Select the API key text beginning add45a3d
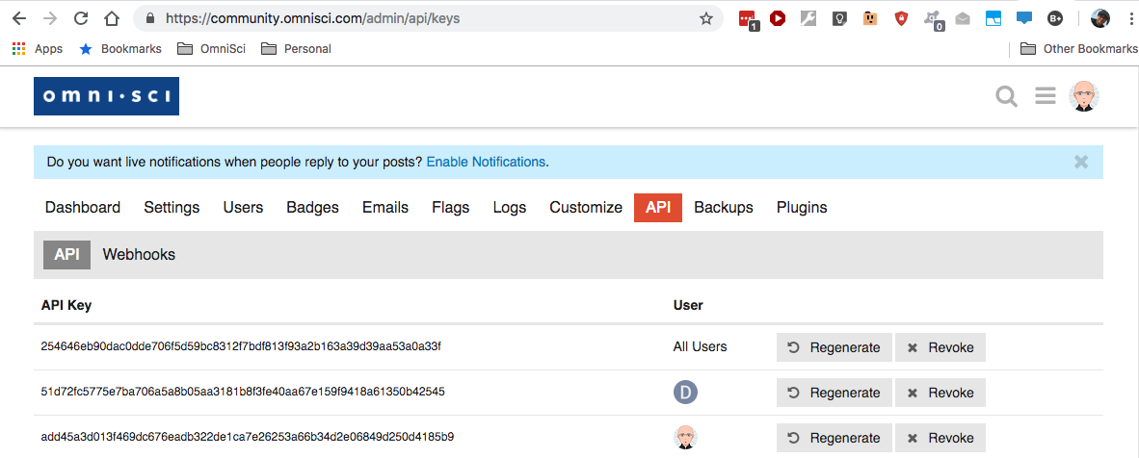Screen dimensions: 1139x458 248,437
